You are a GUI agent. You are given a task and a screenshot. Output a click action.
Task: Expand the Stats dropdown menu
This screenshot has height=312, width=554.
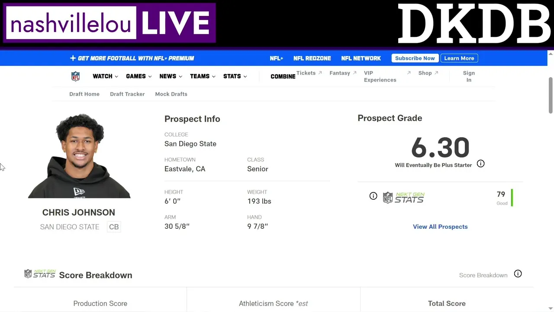(235, 76)
